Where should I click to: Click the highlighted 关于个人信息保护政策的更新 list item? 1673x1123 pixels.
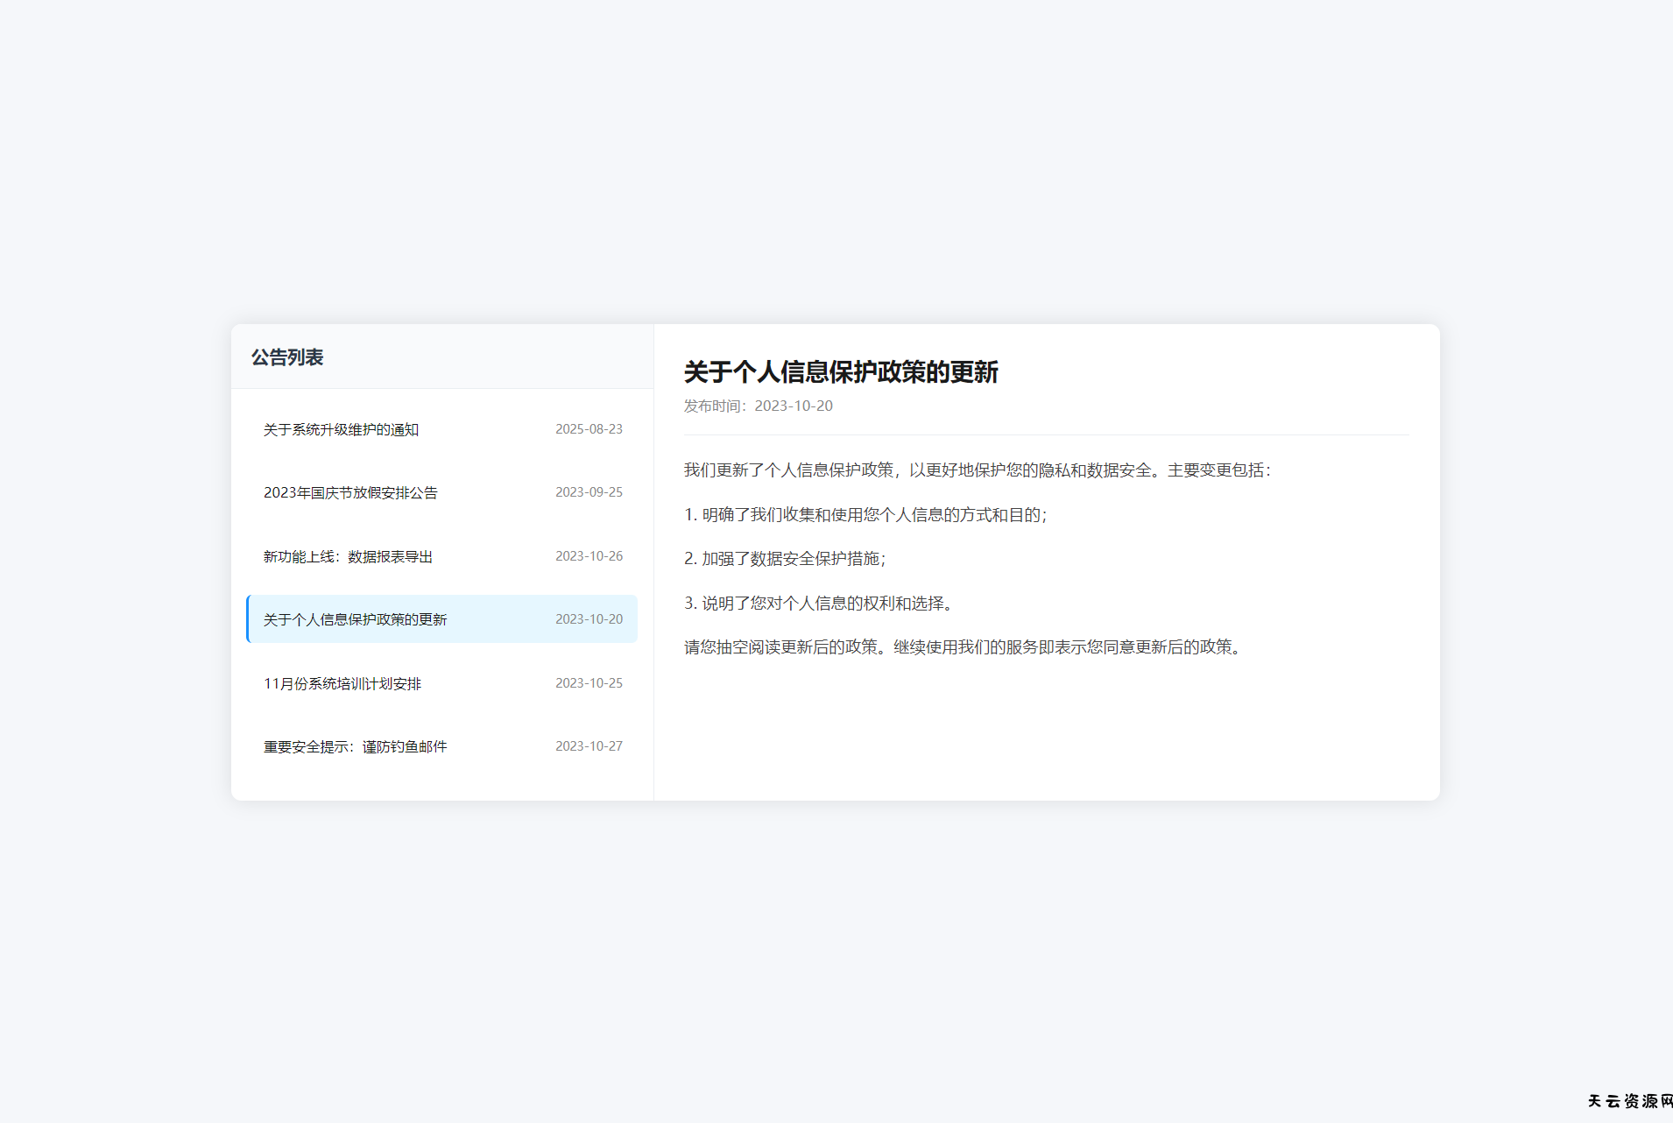coord(355,619)
